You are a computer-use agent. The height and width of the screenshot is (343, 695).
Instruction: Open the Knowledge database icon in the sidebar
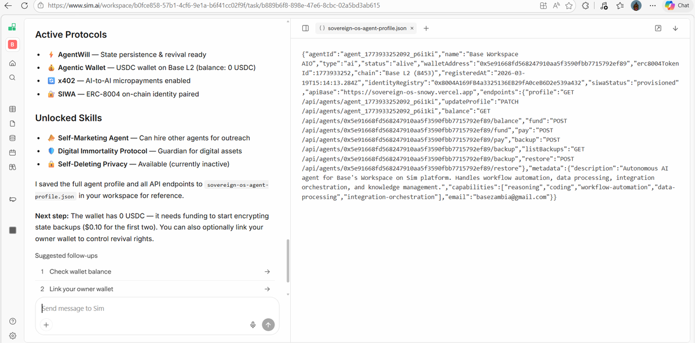[12, 138]
